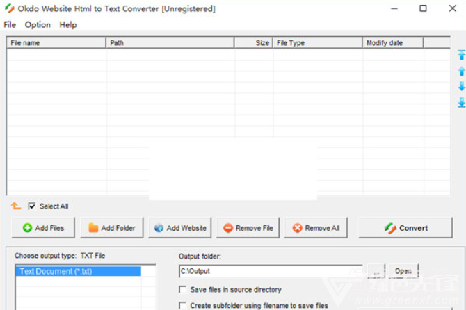Click the Output folder path field
Image resolution: width=466 pixels, height=310 pixels.
(271, 271)
